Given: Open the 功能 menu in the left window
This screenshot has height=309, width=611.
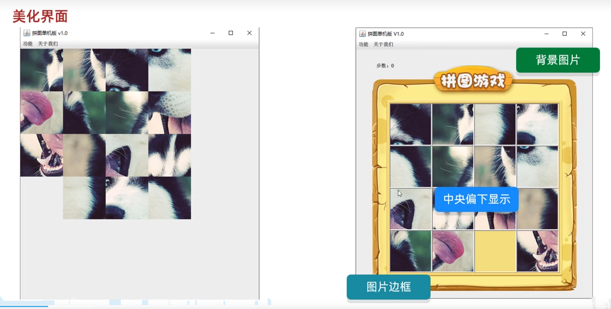Looking at the screenshot, I should click(x=28, y=43).
